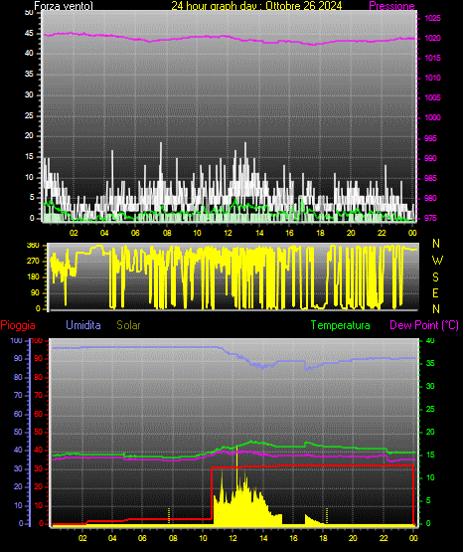This screenshot has width=463, height=552.
Task: Click the 985 value on the pressure axis
Action: (x=430, y=178)
